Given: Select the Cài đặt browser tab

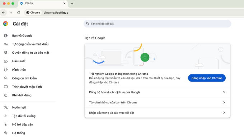Looking at the screenshot, I should [43, 4].
